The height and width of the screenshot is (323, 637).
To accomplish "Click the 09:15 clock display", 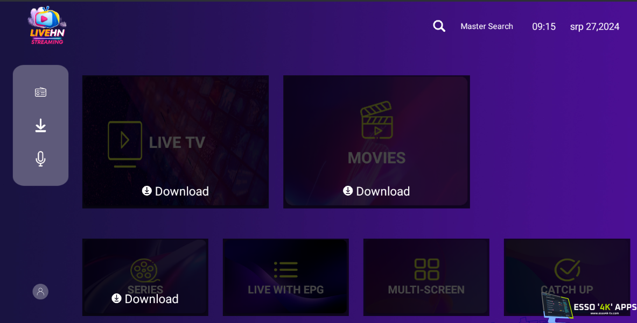I will click(x=544, y=26).
